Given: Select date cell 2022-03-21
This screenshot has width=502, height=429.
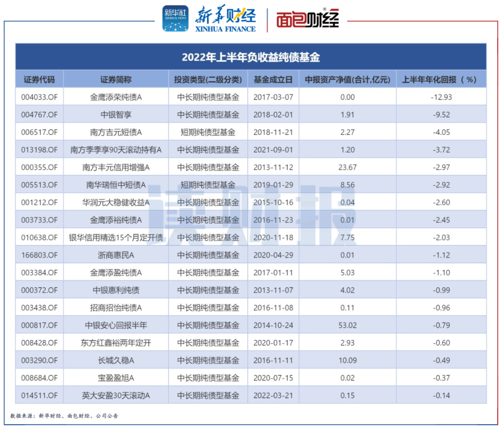Looking at the screenshot, I should pyautogui.click(x=273, y=395).
